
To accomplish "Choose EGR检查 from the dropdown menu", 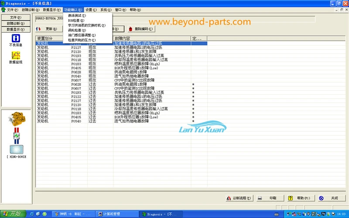I will [88, 20].
